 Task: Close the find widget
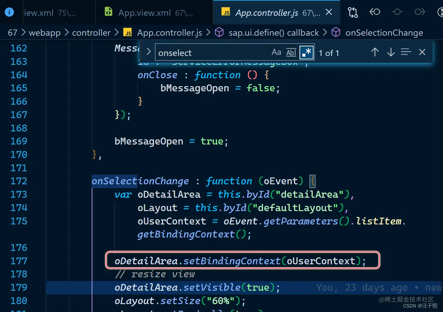pos(422,52)
